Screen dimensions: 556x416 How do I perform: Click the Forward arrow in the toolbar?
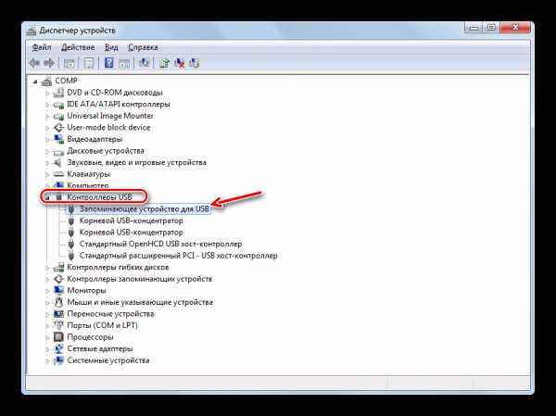[x=49, y=63]
